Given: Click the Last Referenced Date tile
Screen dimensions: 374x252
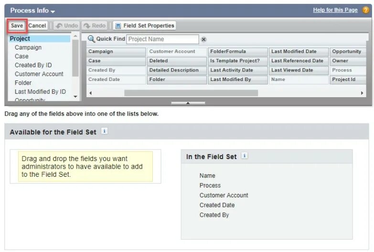Looking at the screenshot, I should [x=299, y=61].
